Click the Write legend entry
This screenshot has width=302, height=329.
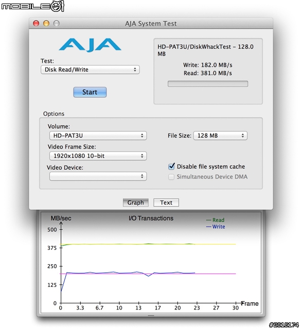tap(216, 227)
